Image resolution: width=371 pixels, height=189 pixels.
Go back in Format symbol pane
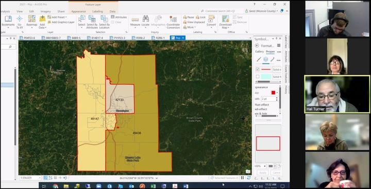(x=257, y=45)
